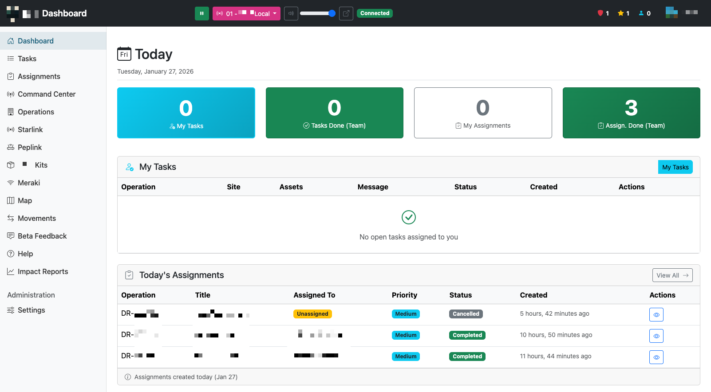View the Cancelled assignment via eye icon

click(656, 315)
